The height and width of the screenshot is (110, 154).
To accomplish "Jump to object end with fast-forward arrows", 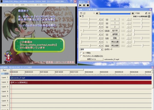I will pos(133,13).
